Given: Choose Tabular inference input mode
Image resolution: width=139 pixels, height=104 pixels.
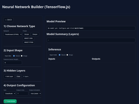Looking at the screenshot, I should click(x=59, y=55).
